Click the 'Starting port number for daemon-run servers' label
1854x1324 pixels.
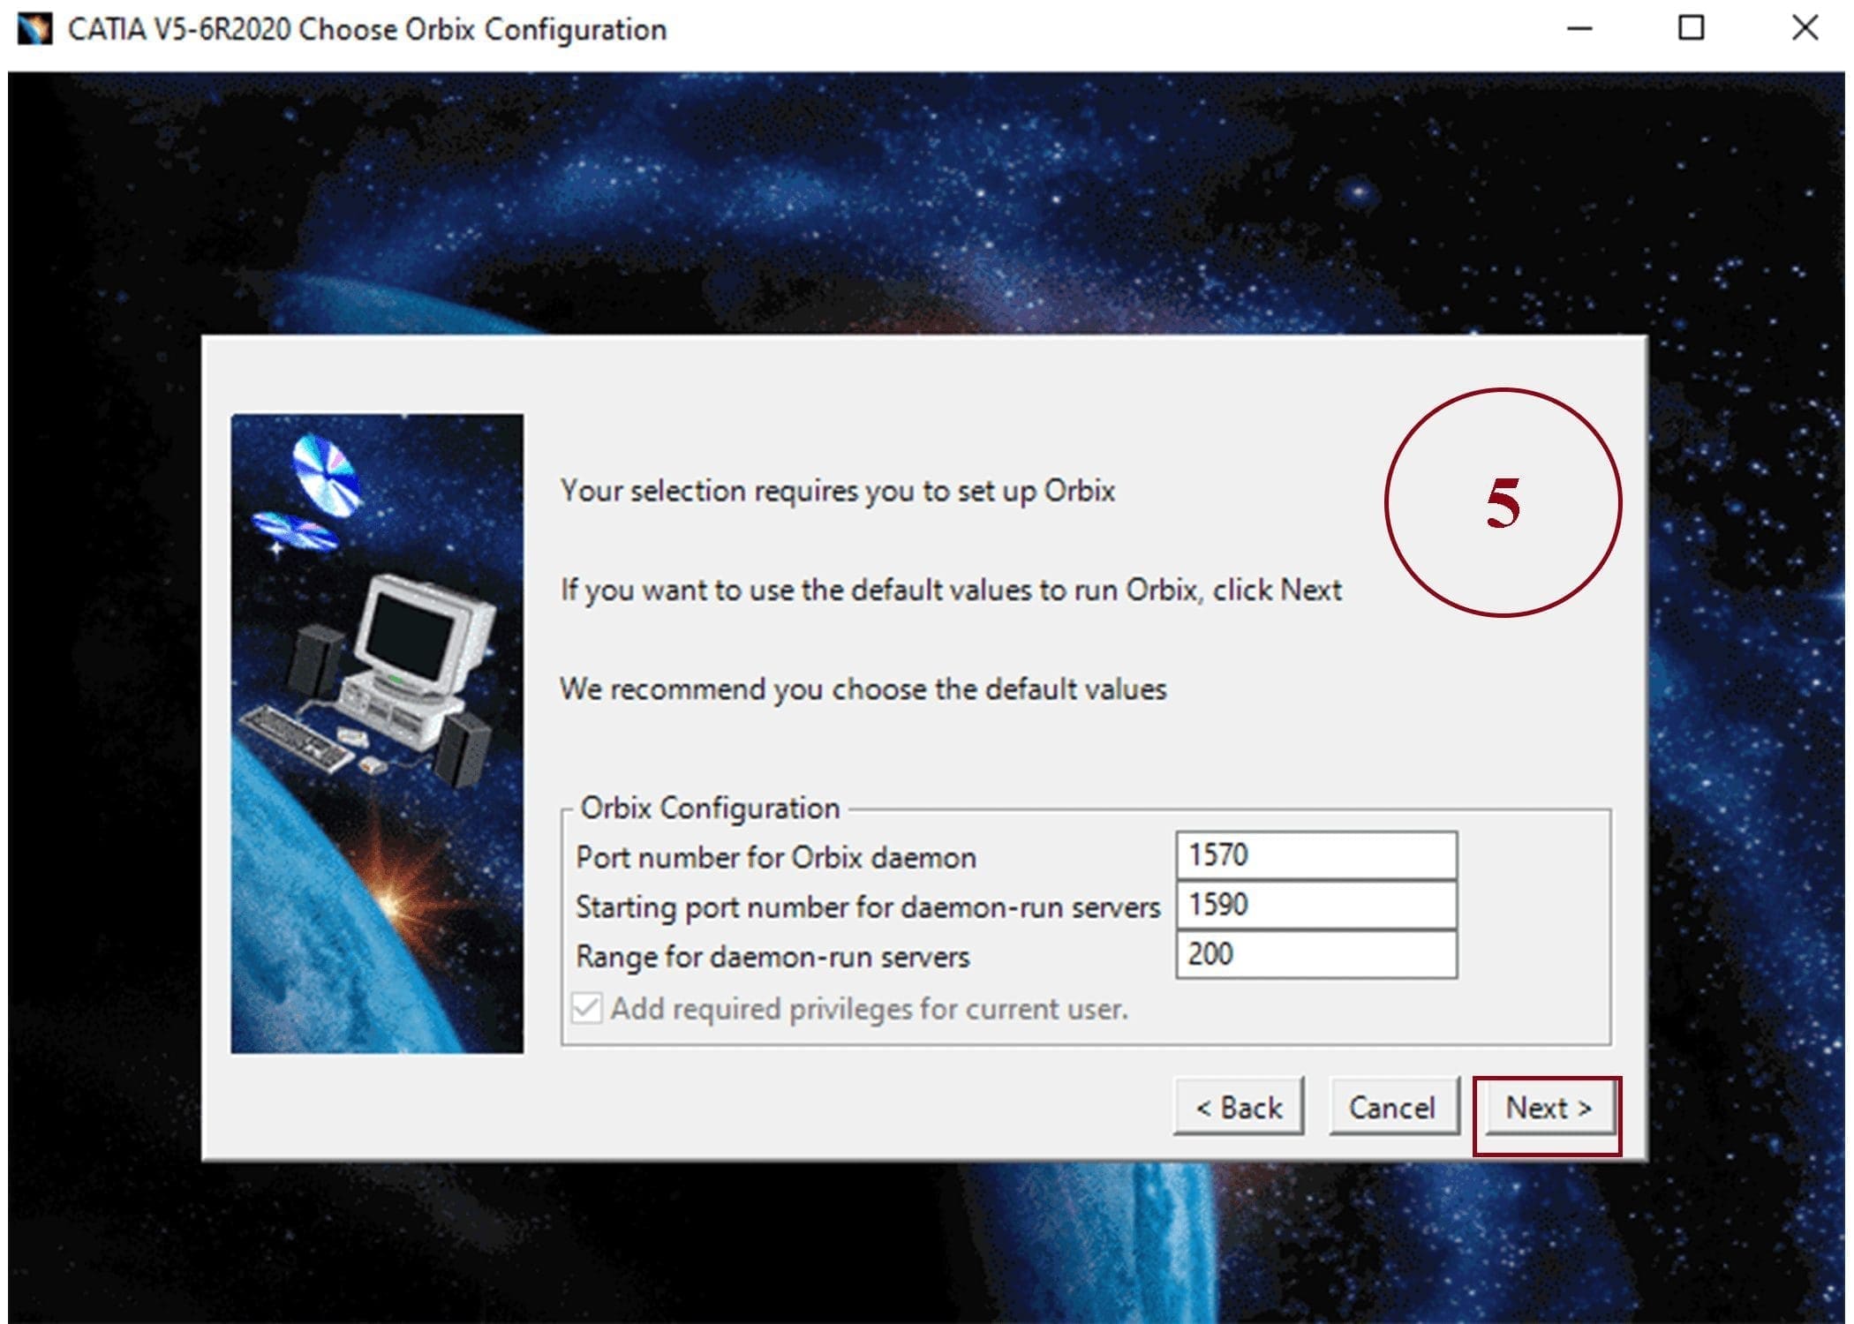(868, 906)
